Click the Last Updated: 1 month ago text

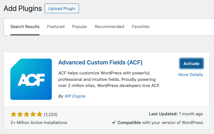point(176,114)
